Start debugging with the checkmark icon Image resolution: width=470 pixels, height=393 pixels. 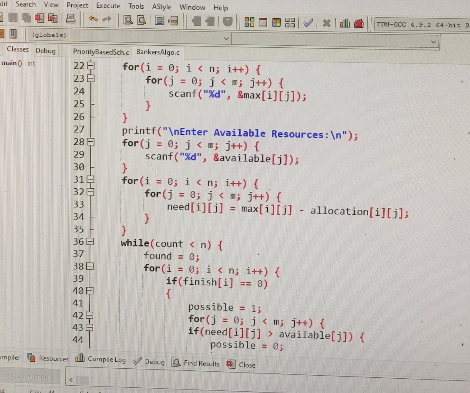[x=308, y=23]
